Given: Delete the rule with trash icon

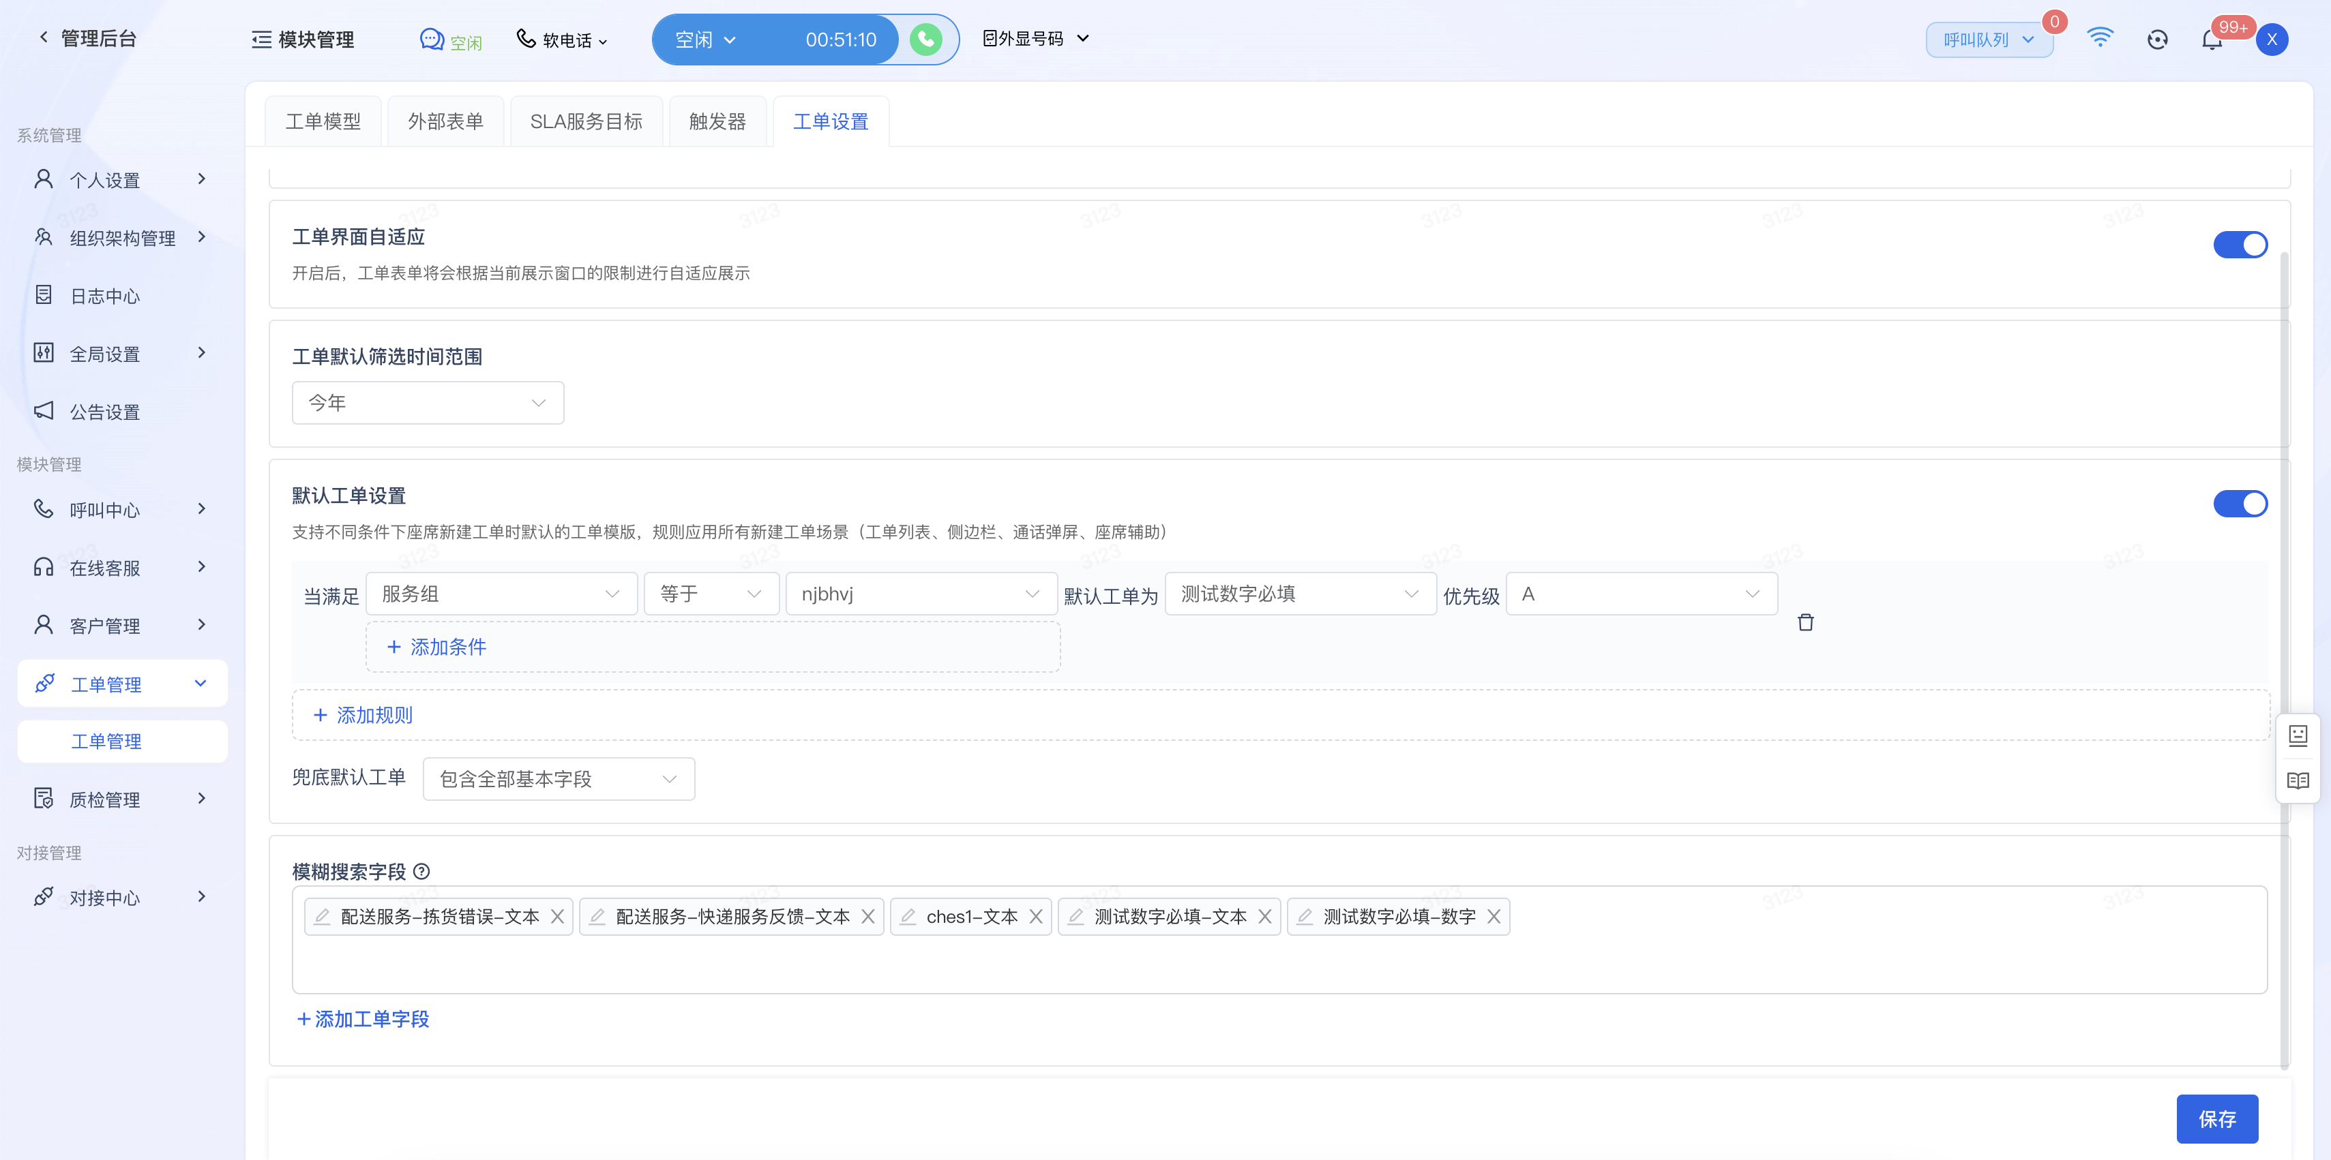Looking at the screenshot, I should pos(1805,622).
